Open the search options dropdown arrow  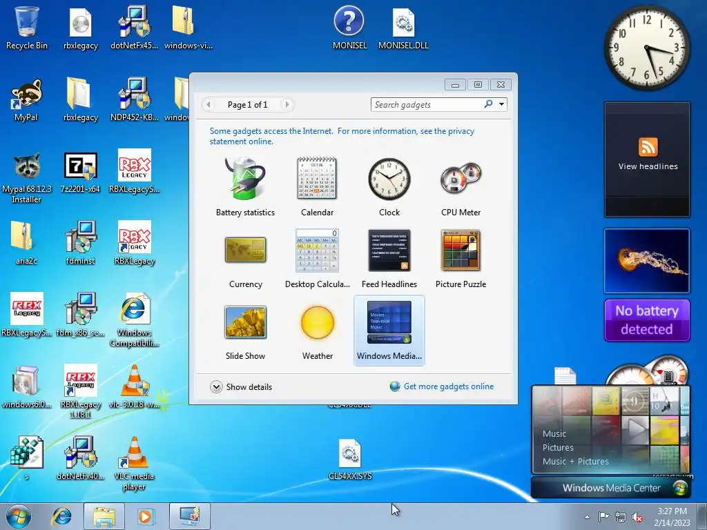tap(501, 105)
